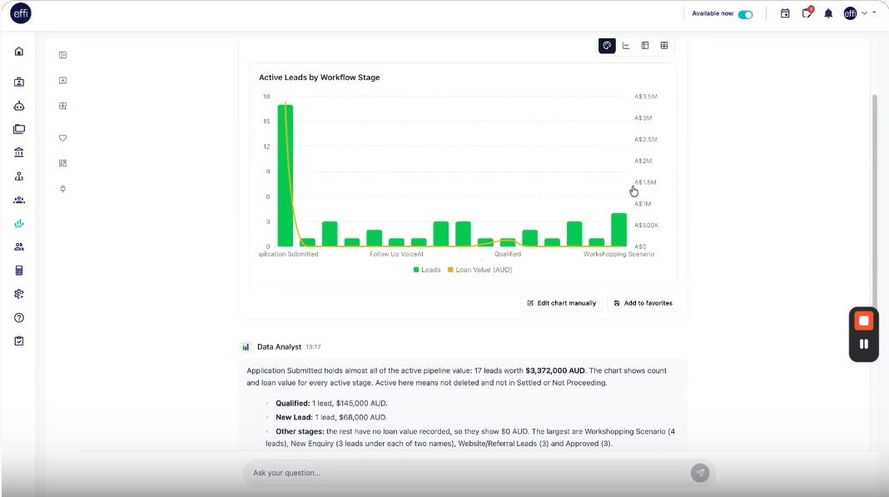Screen dimensions: 889x497
Task: Open the tasks icon with red badge
Action: point(807,13)
